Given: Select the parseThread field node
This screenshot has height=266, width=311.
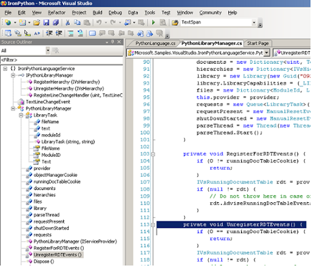Looking at the screenshot, I should click(x=47, y=215).
